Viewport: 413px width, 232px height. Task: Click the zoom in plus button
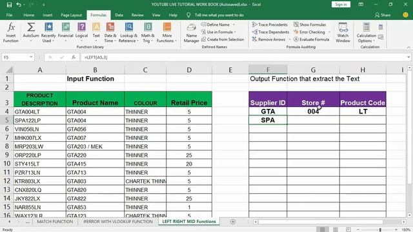pyautogui.click(x=396, y=229)
